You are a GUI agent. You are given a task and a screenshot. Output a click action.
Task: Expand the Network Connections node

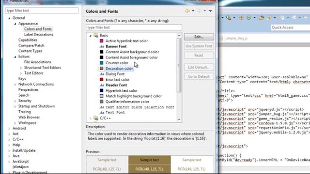[x=15, y=84]
